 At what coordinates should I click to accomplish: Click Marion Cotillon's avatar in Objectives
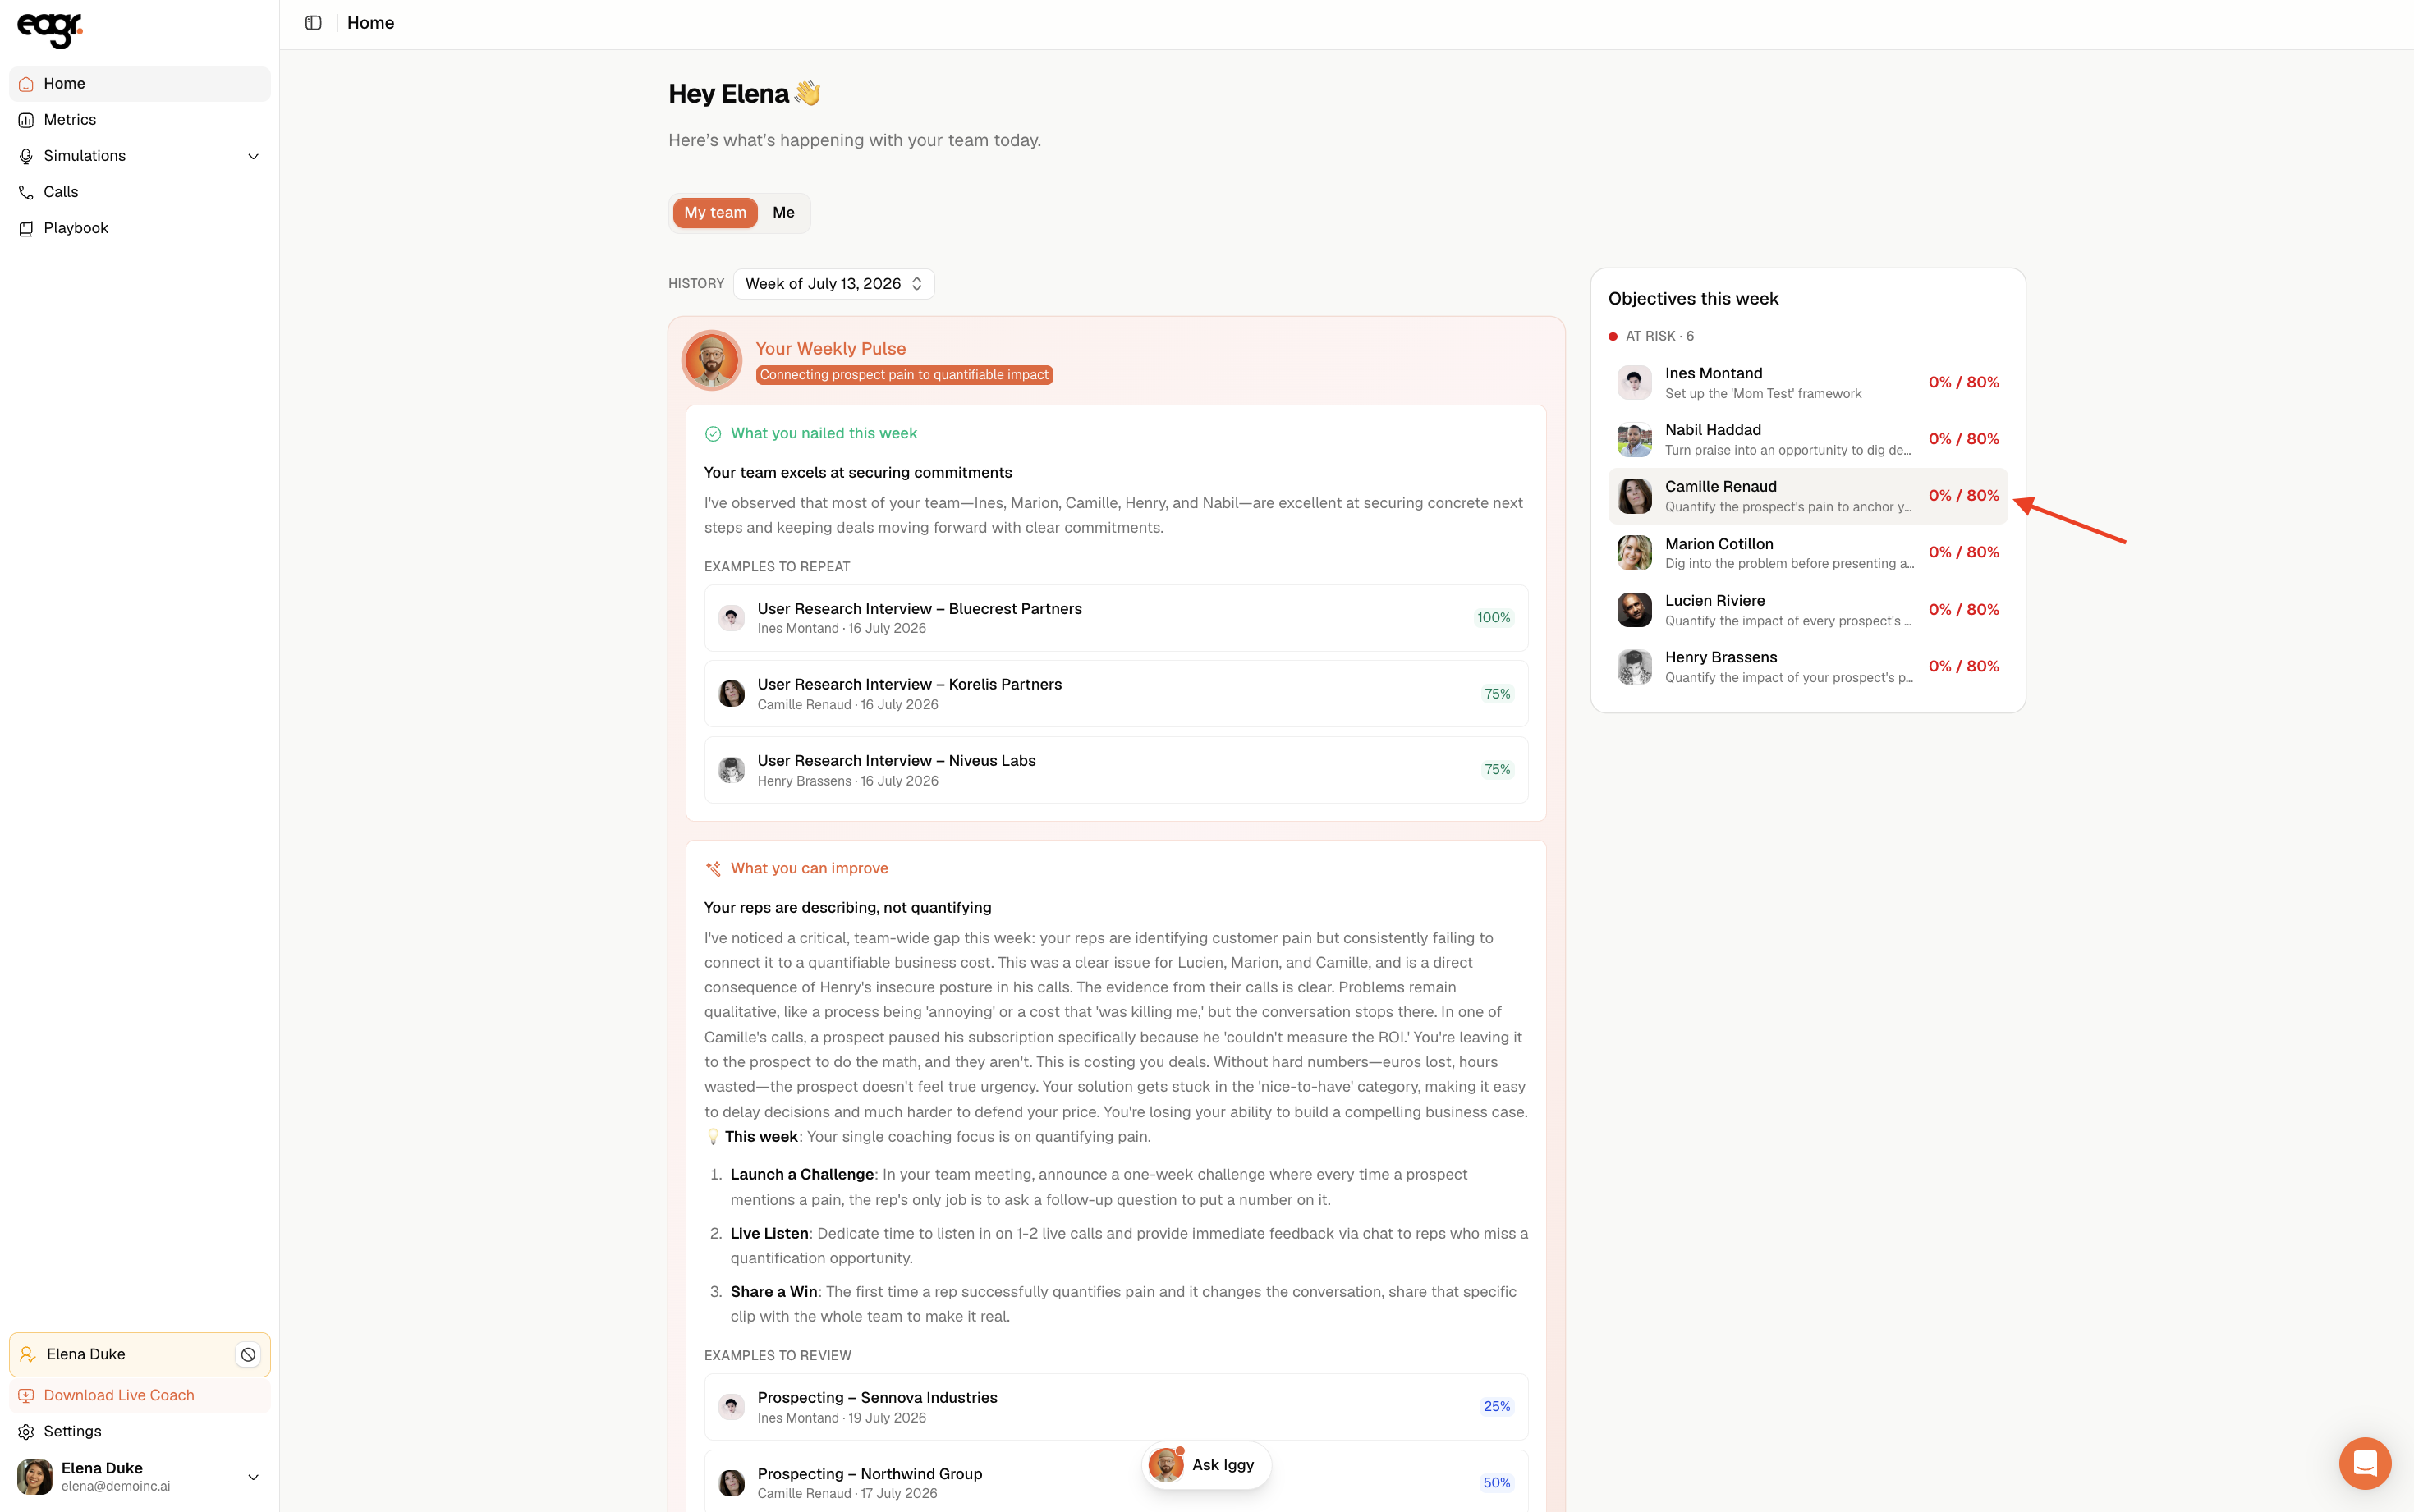tap(1634, 553)
